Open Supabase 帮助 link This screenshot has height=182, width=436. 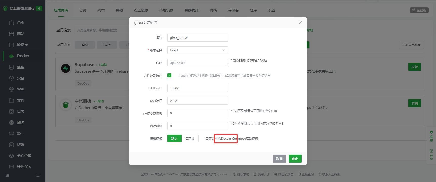(102, 65)
